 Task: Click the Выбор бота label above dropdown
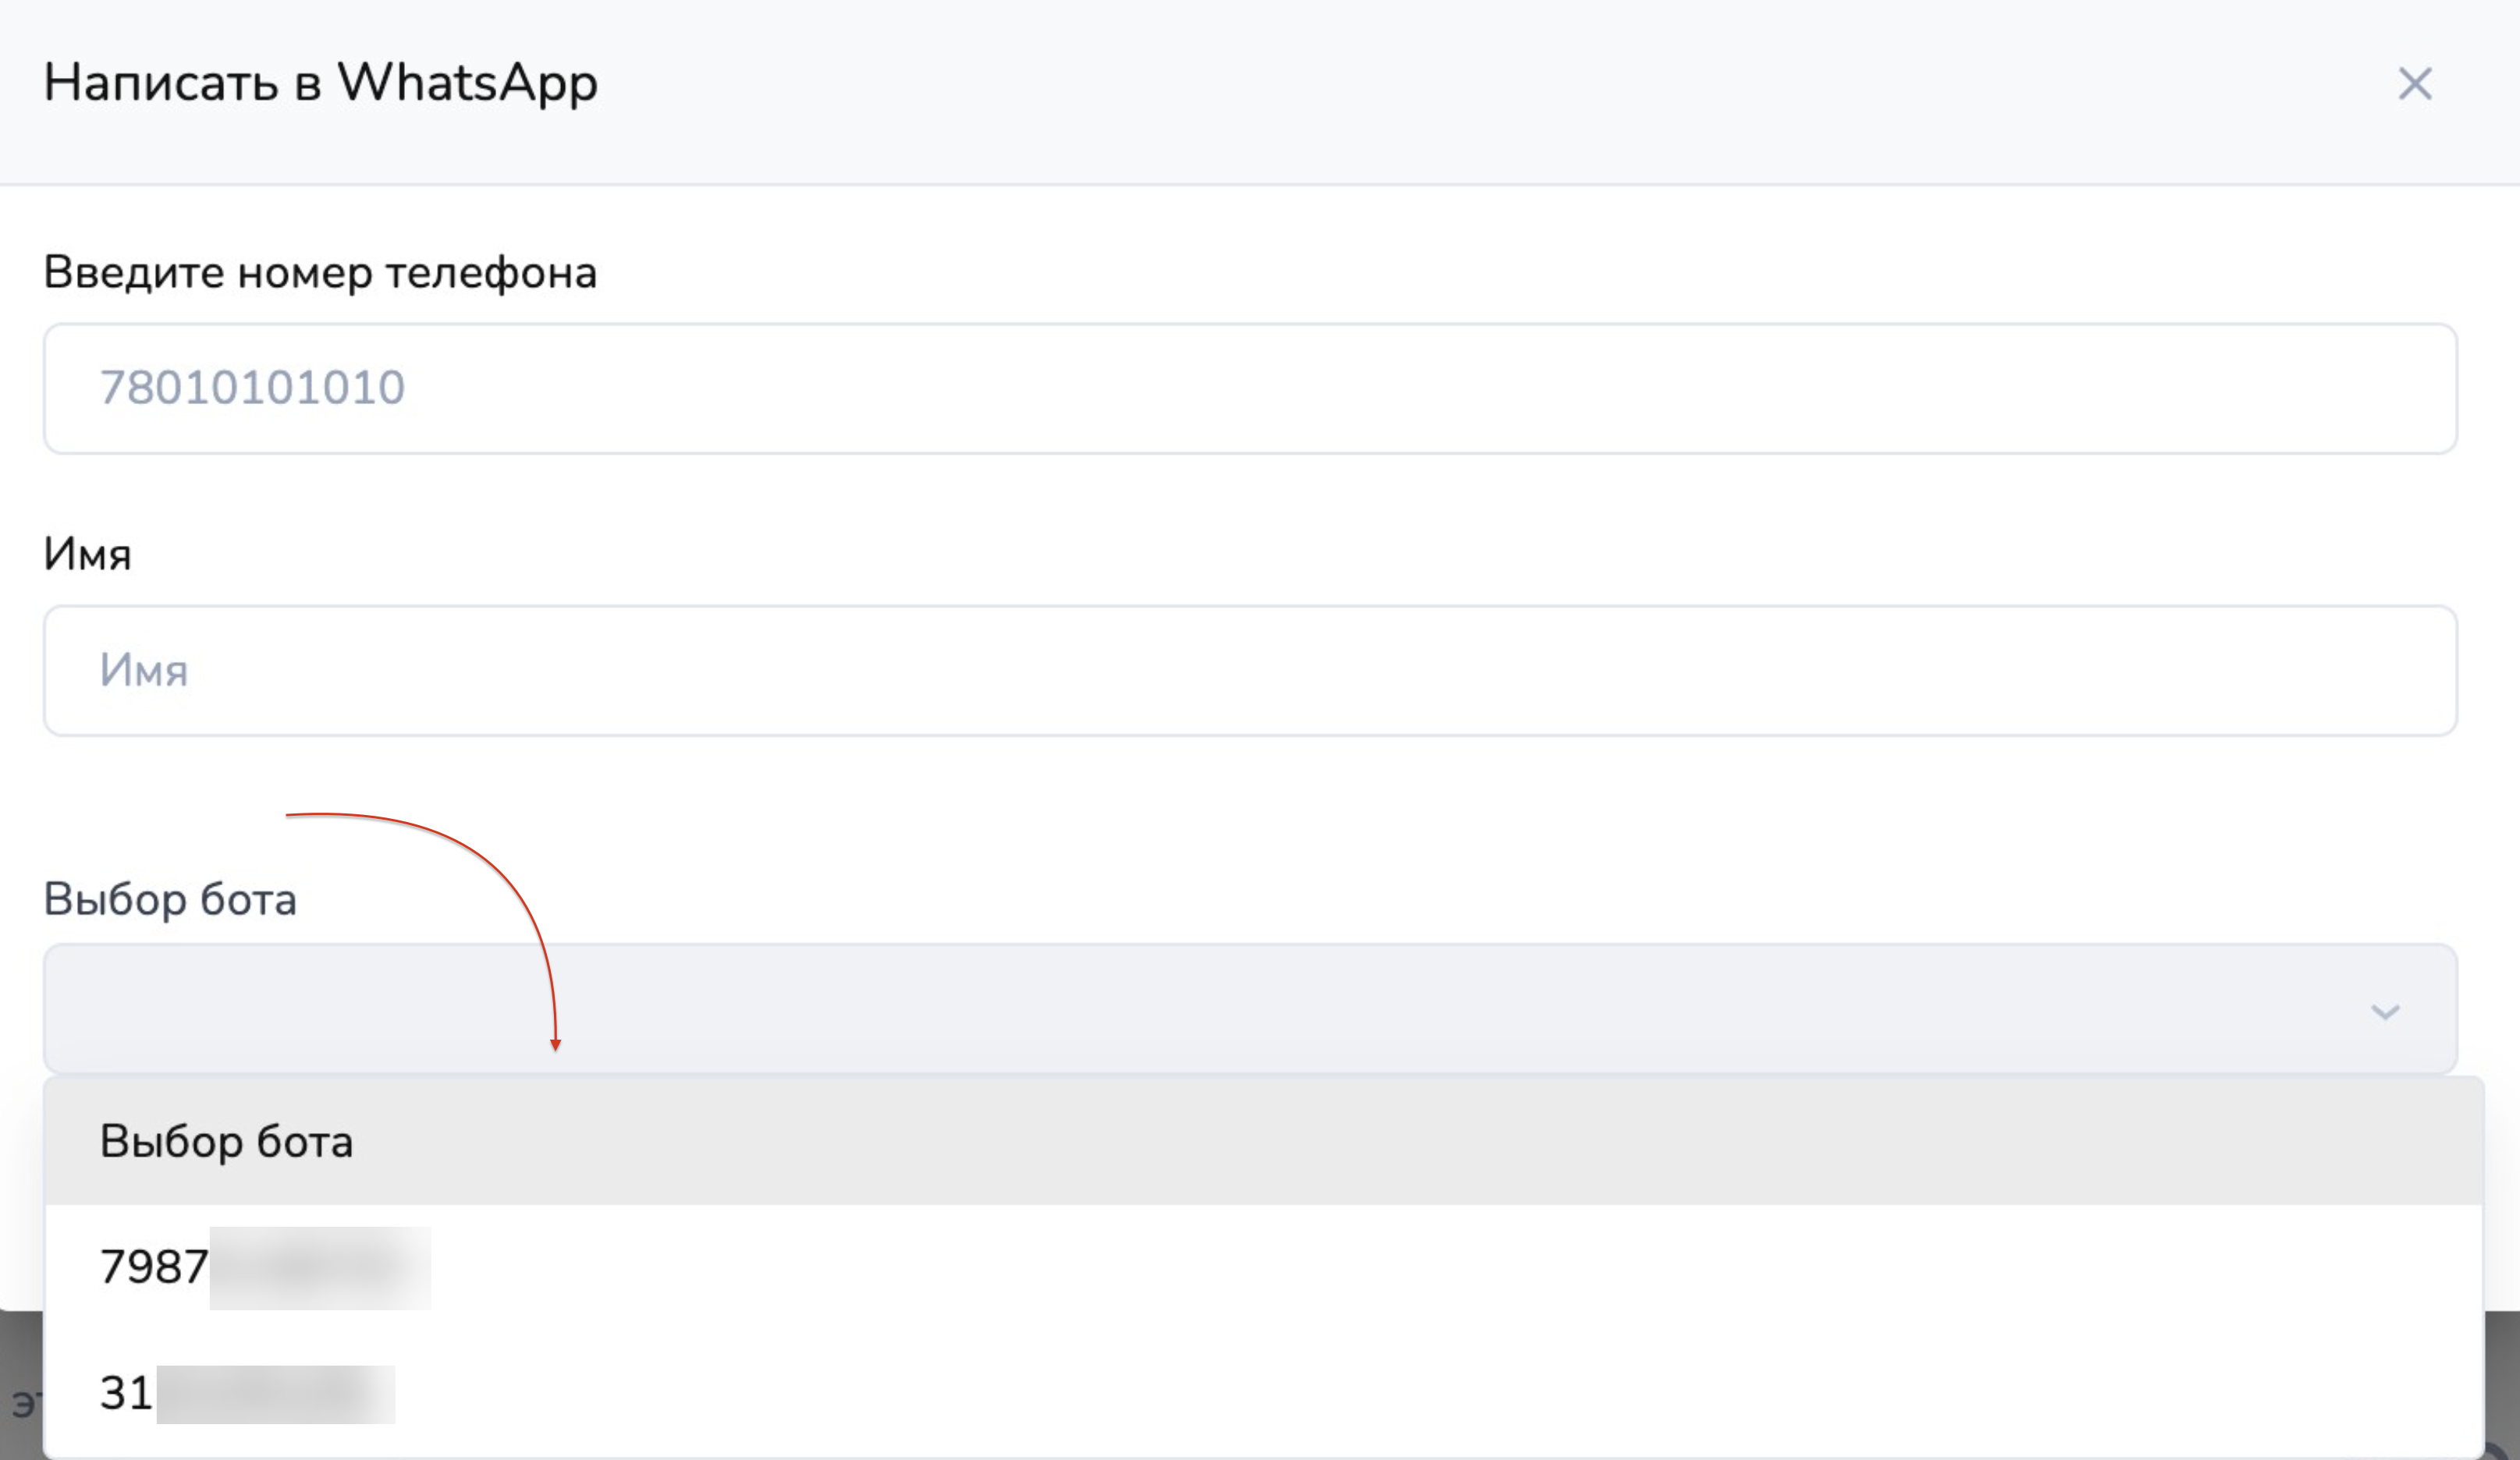pos(170,899)
